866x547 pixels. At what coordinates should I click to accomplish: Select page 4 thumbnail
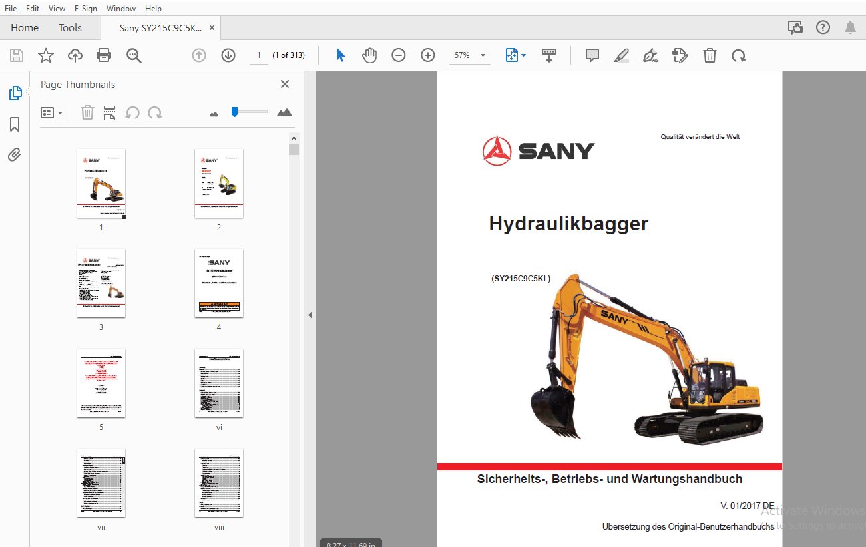219,283
